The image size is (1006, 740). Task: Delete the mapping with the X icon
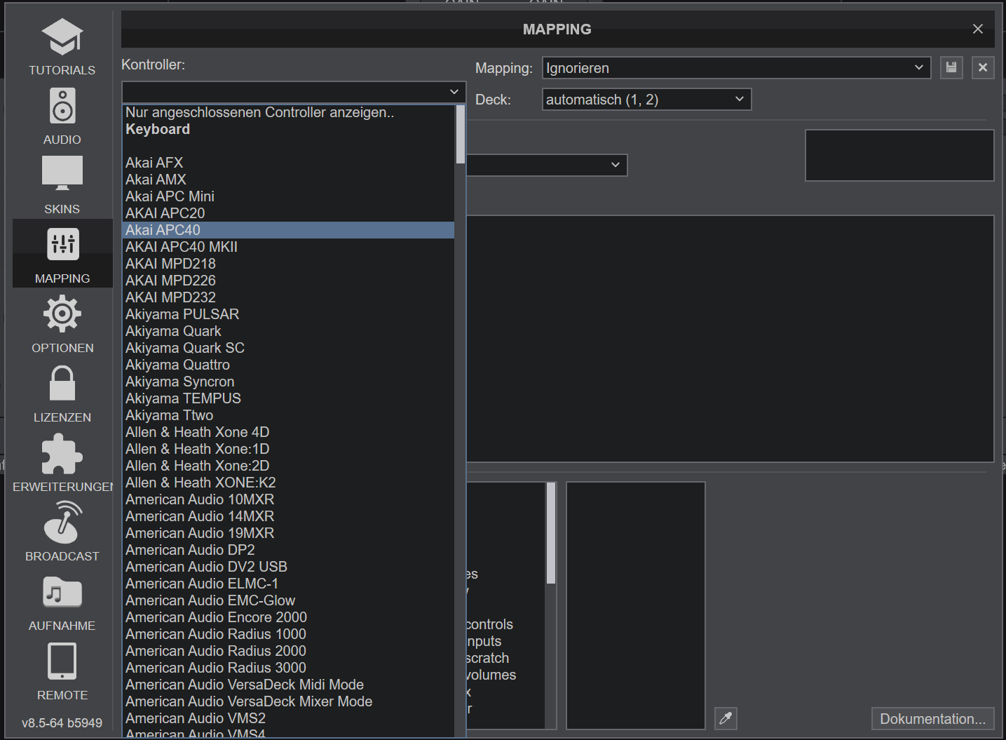coord(983,67)
